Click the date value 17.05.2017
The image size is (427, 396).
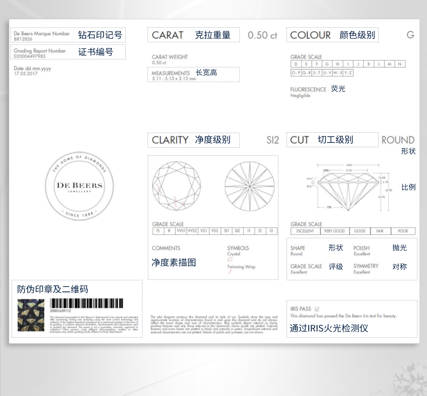pos(26,73)
